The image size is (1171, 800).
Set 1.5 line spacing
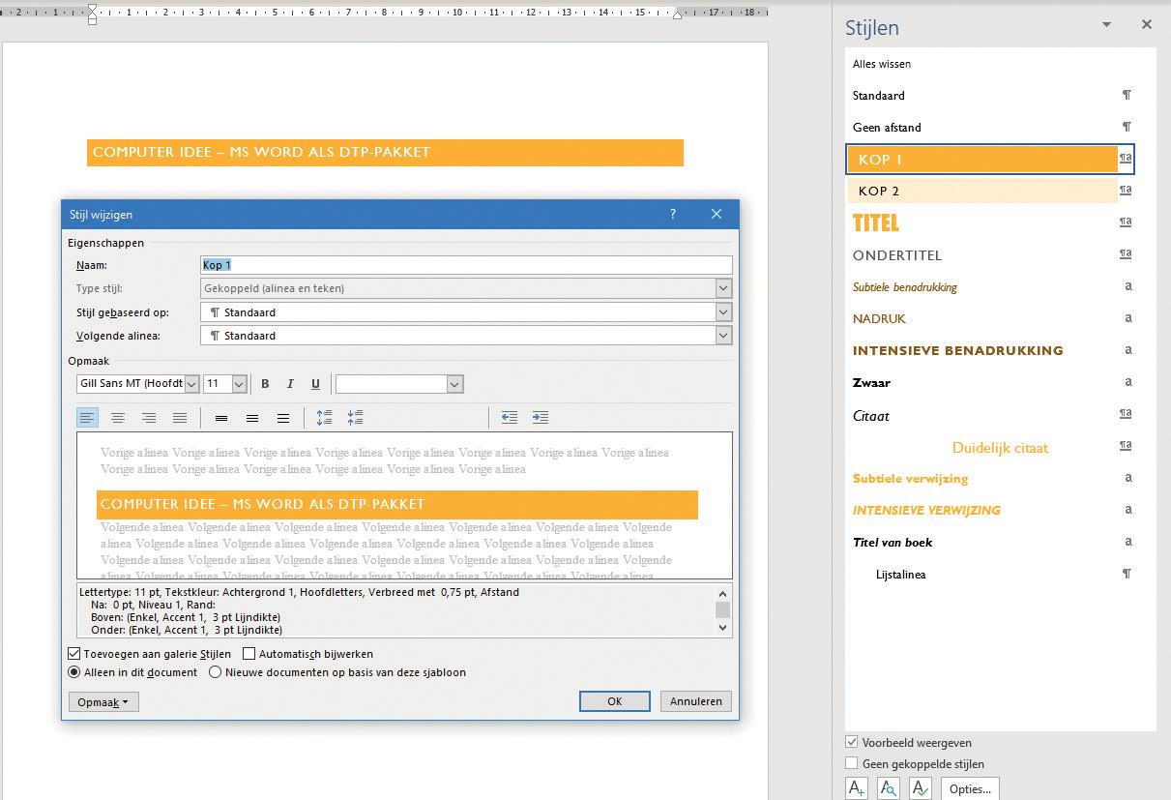pos(252,418)
